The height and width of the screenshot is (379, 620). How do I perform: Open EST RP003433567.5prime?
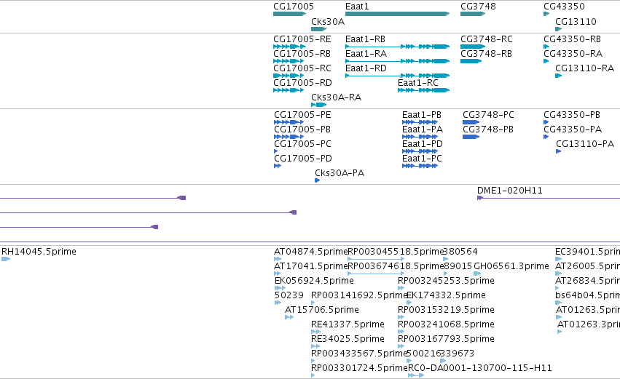tap(359, 354)
